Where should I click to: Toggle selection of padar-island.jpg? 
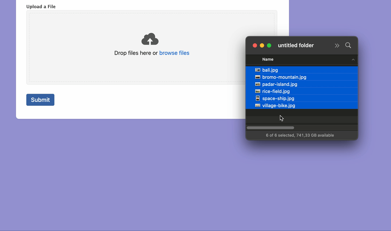tap(279, 84)
